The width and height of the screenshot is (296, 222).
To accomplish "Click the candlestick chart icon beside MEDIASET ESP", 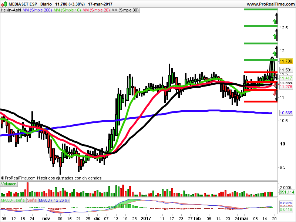I will pos(4,4).
